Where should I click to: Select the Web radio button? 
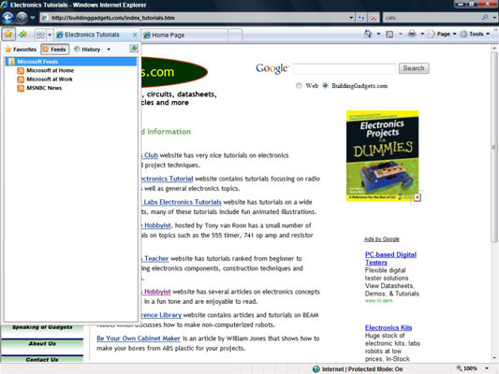click(x=299, y=86)
